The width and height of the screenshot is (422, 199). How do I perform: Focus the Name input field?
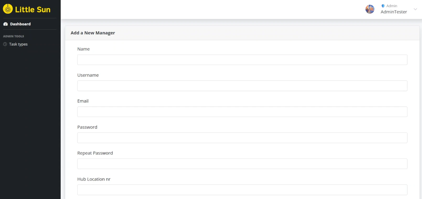point(242,60)
